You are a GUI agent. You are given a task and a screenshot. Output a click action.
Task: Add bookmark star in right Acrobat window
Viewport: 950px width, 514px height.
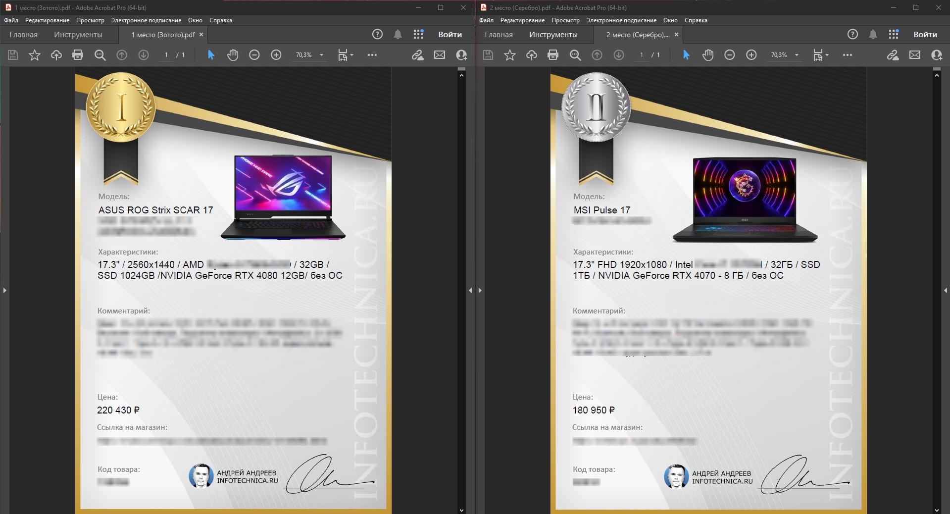point(510,55)
